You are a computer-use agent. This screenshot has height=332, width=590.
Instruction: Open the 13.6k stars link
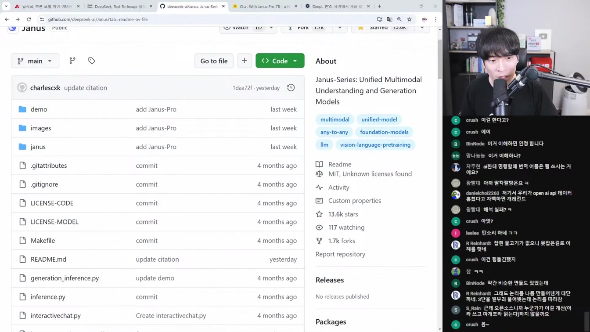pyautogui.click(x=343, y=214)
